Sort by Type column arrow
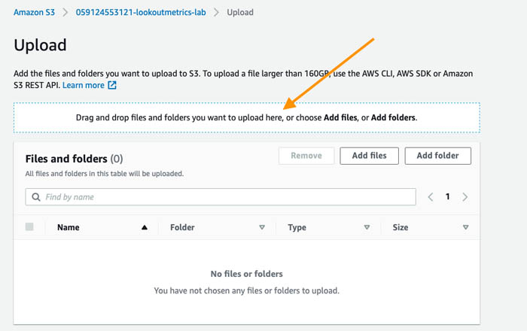This screenshot has height=331, width=527. (x=367, y=227)
